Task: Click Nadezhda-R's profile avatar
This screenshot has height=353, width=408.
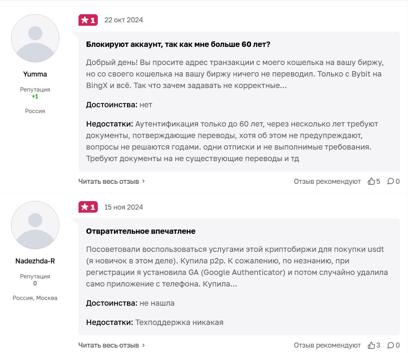Action: [x=35, y=225]
